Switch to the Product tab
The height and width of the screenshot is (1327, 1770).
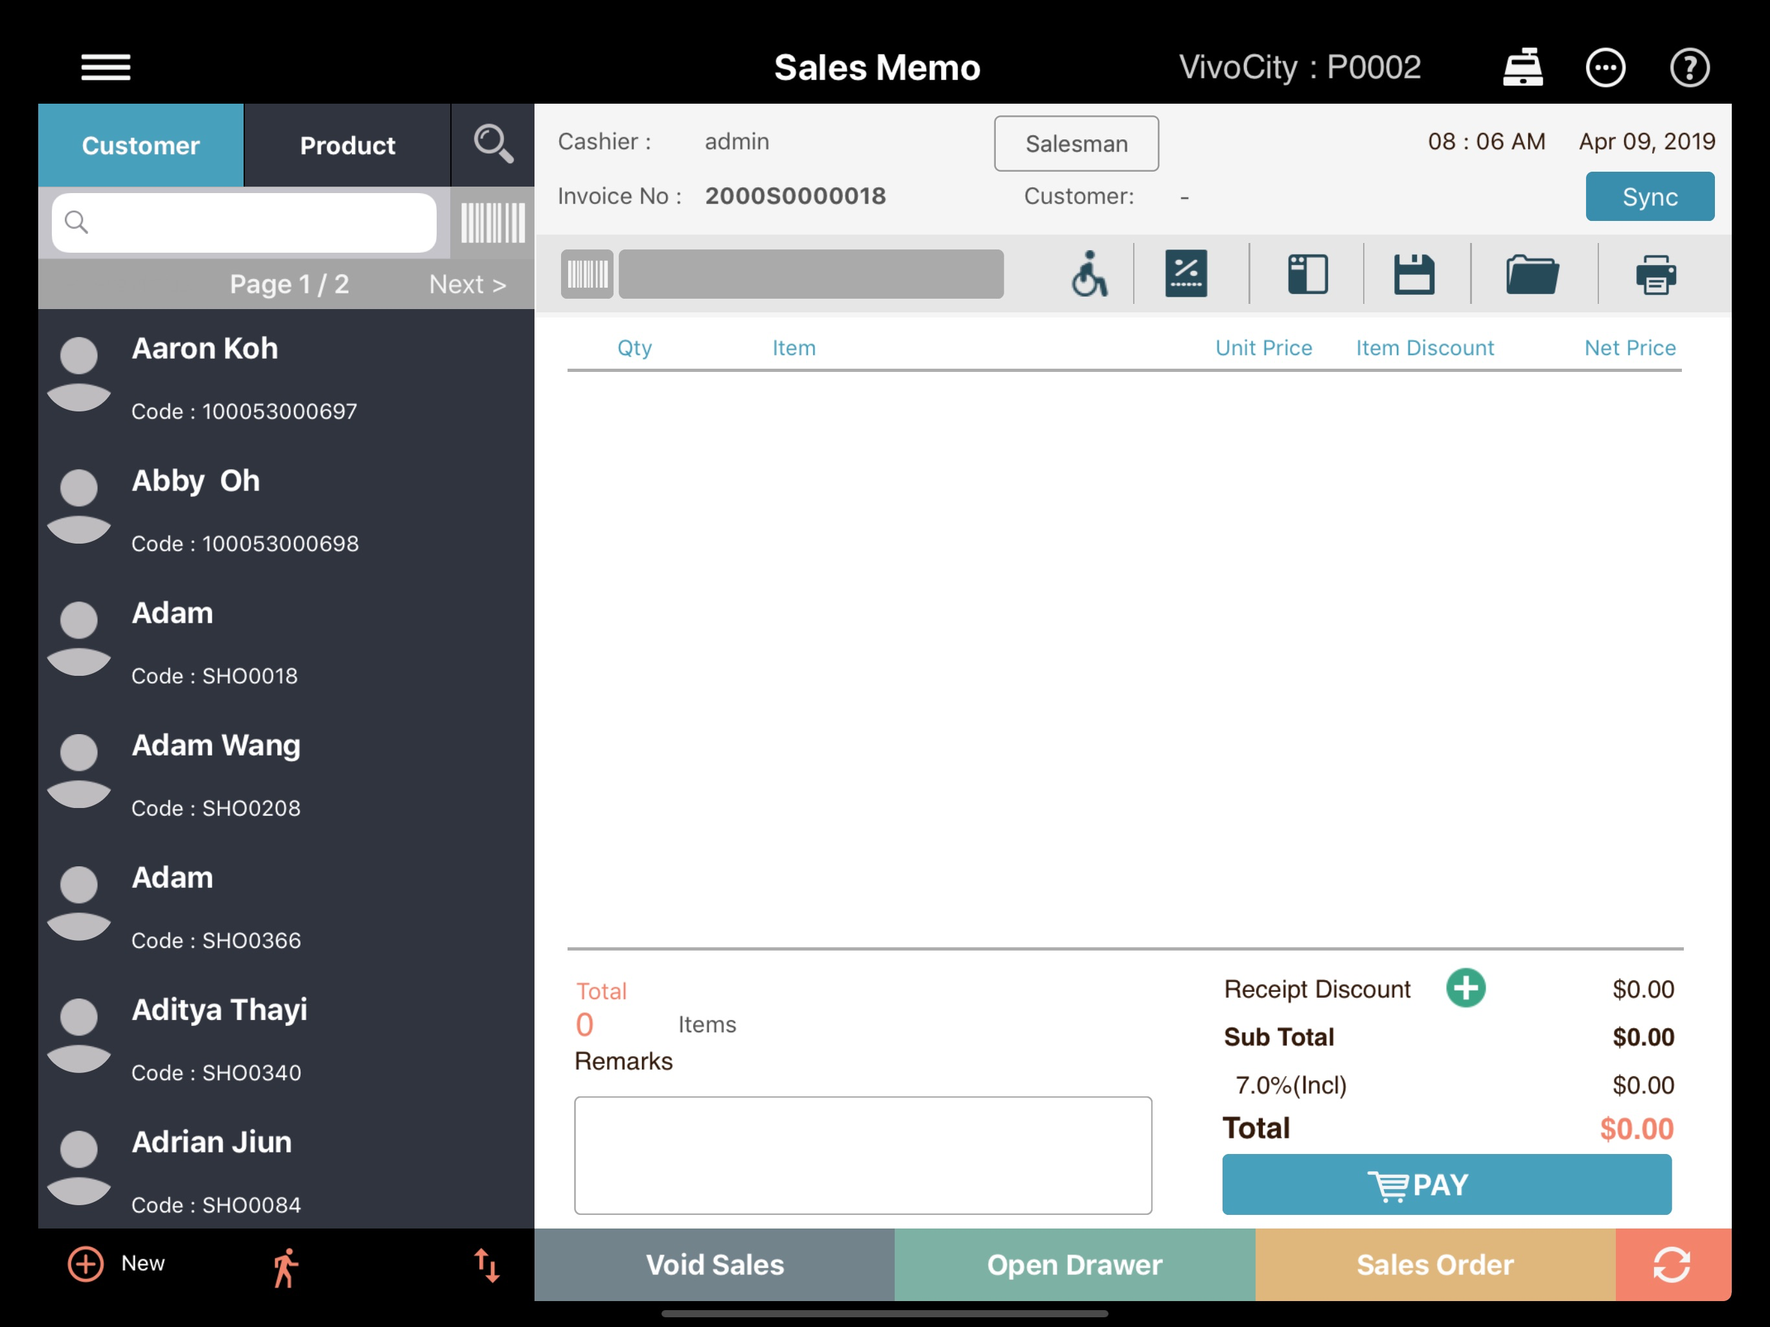coord(347,145)
